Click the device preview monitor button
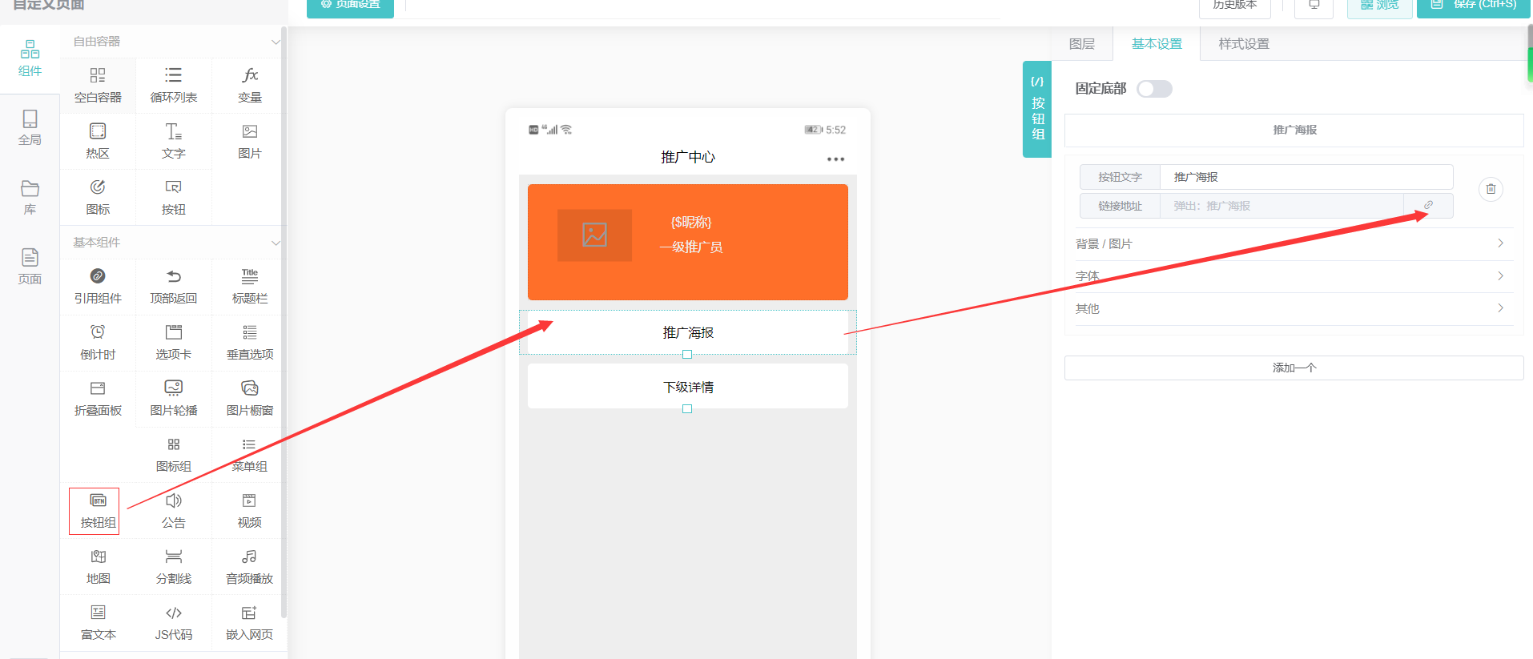This screenshot has width=1533, height=659. tap(1314, 6)
